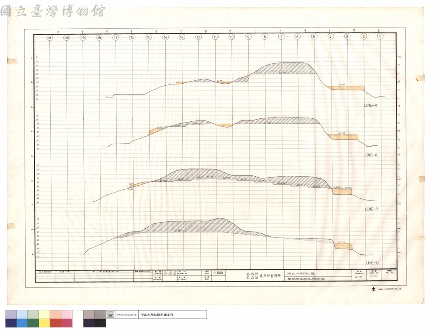Click the 建築師事務所 firm name

click(270, 276)
